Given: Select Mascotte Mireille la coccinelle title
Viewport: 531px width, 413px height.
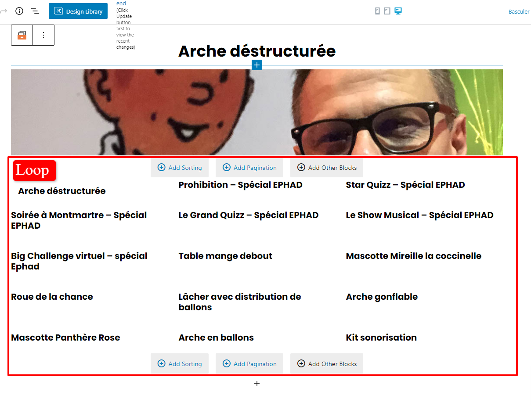Looking at the screenshot, I should 414,256.
